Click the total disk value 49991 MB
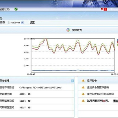The height and width of the screenshot is (118, 118). pos(25,94)
